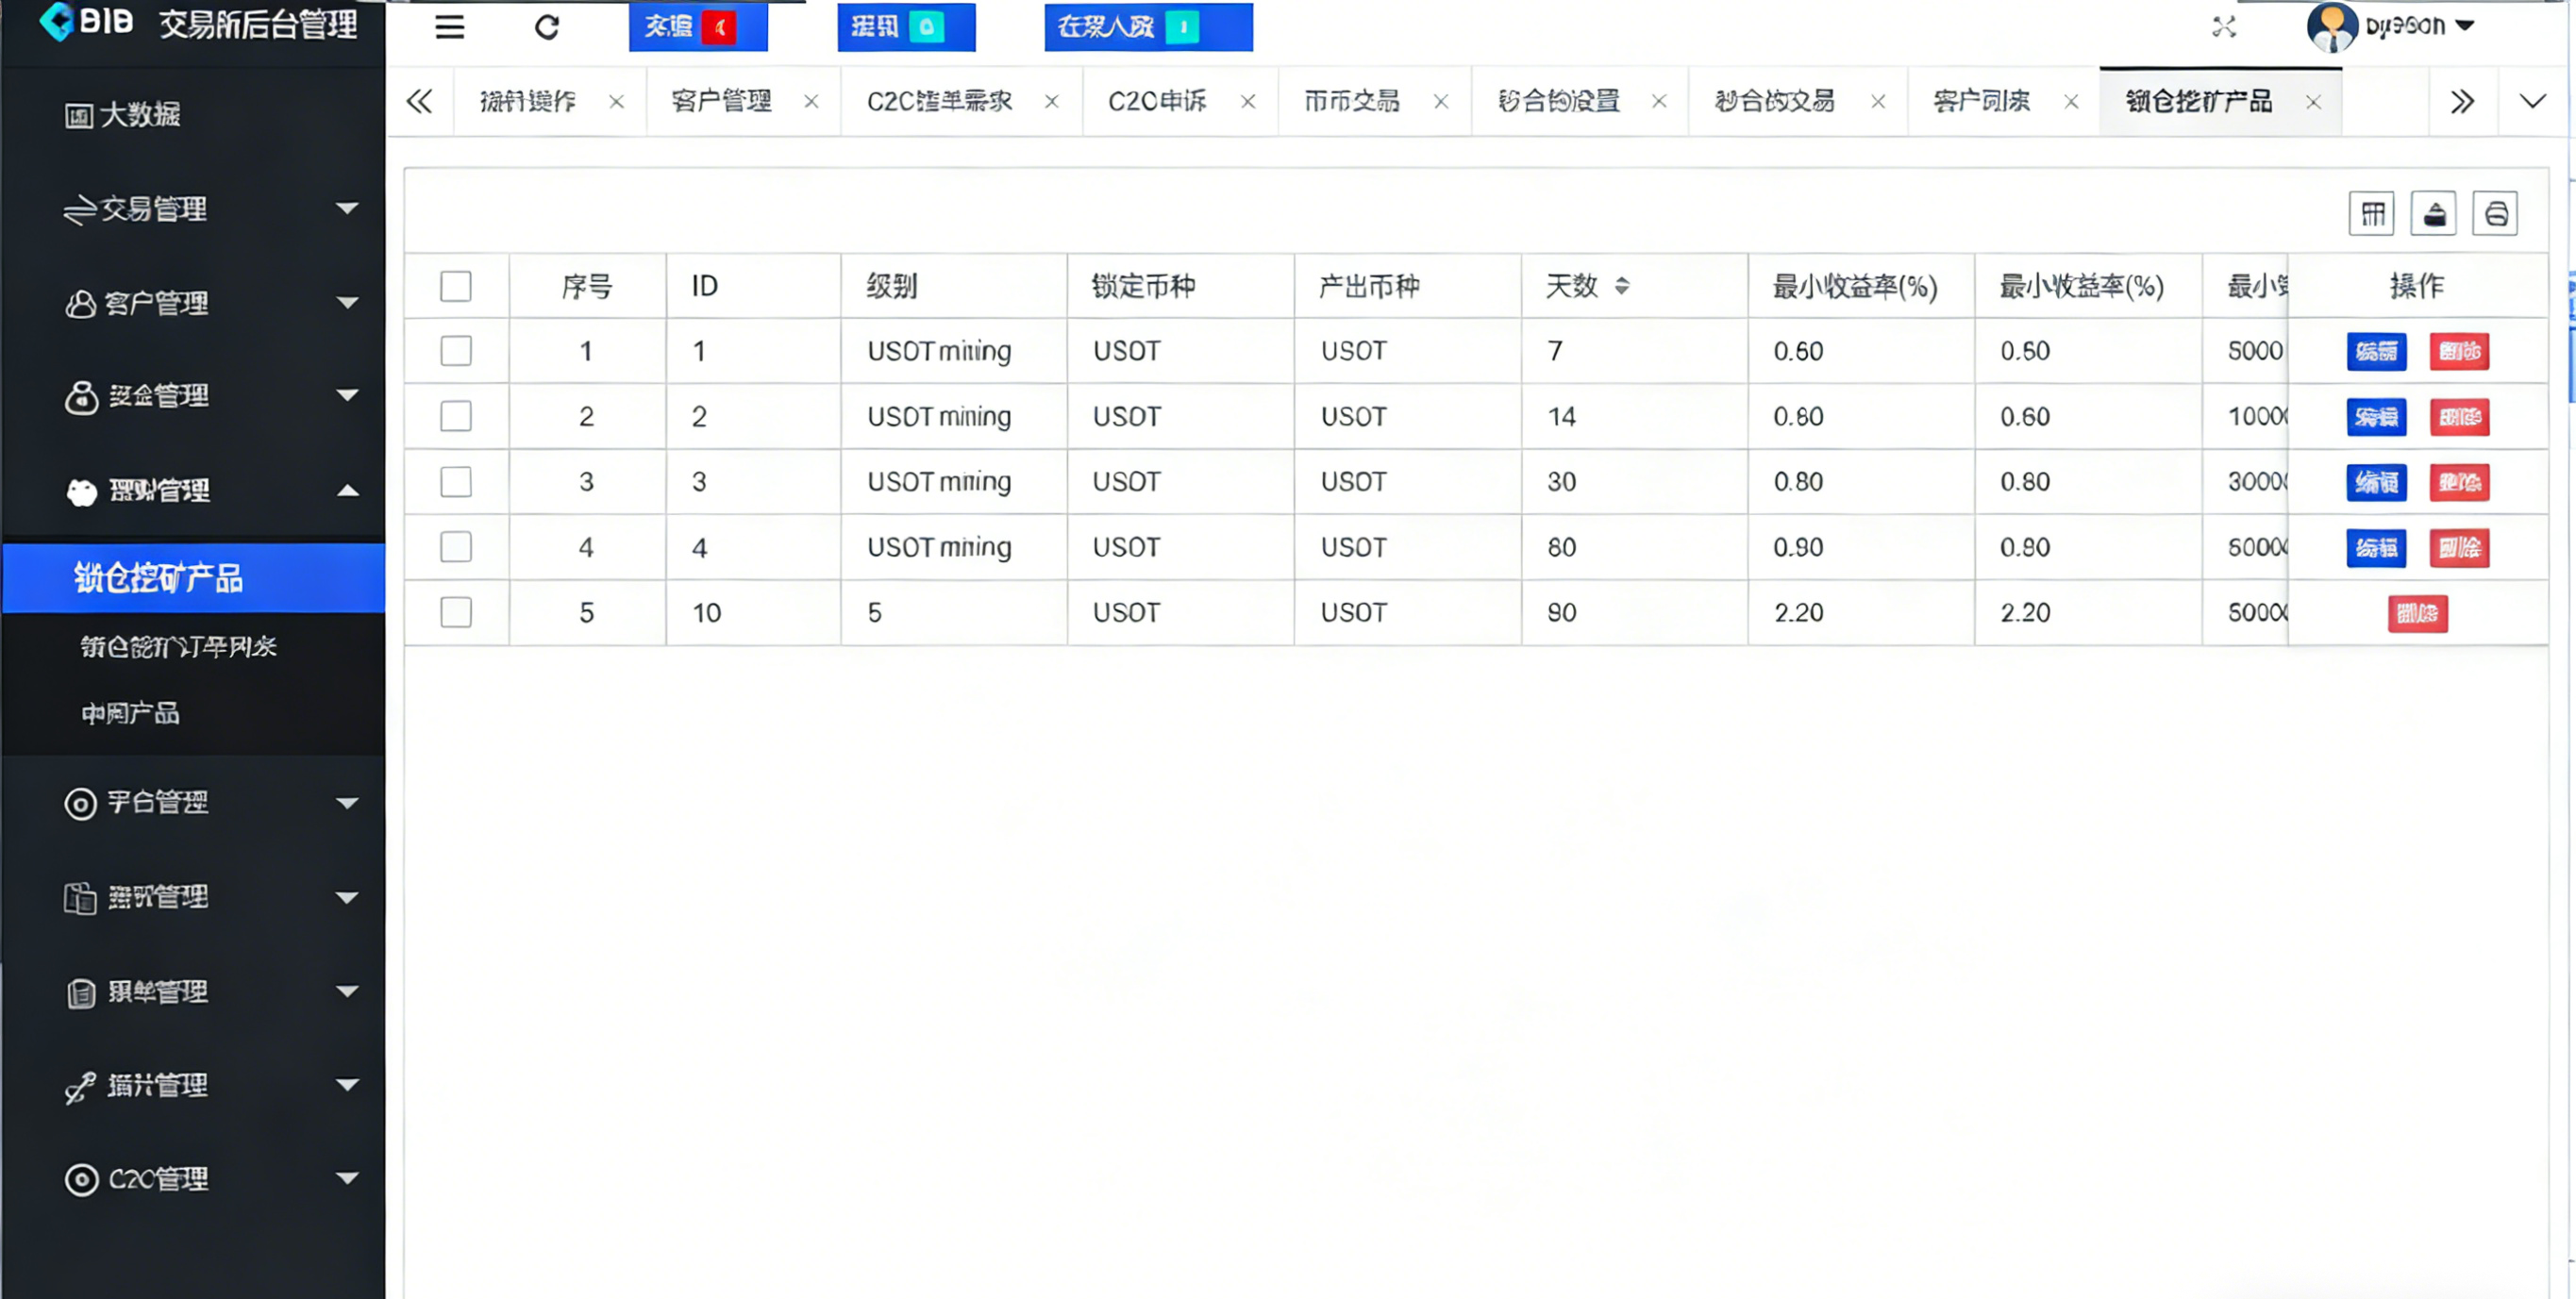Click blue edit button for 7-day product
Screen dimensions: 2576x1299
click(2376, 351)
